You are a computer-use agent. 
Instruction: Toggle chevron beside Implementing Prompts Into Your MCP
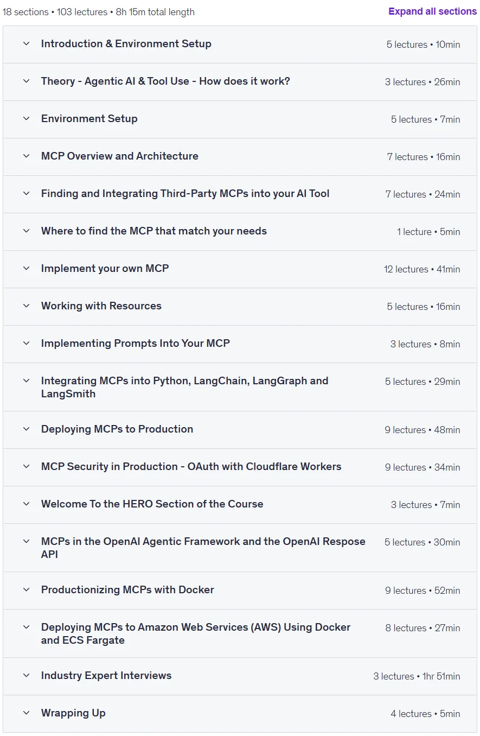click(x=26, y=344)
